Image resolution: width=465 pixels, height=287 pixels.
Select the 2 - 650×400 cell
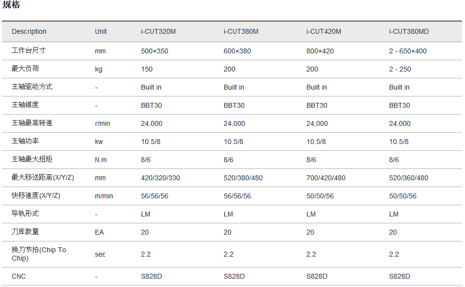coord(408,51)
